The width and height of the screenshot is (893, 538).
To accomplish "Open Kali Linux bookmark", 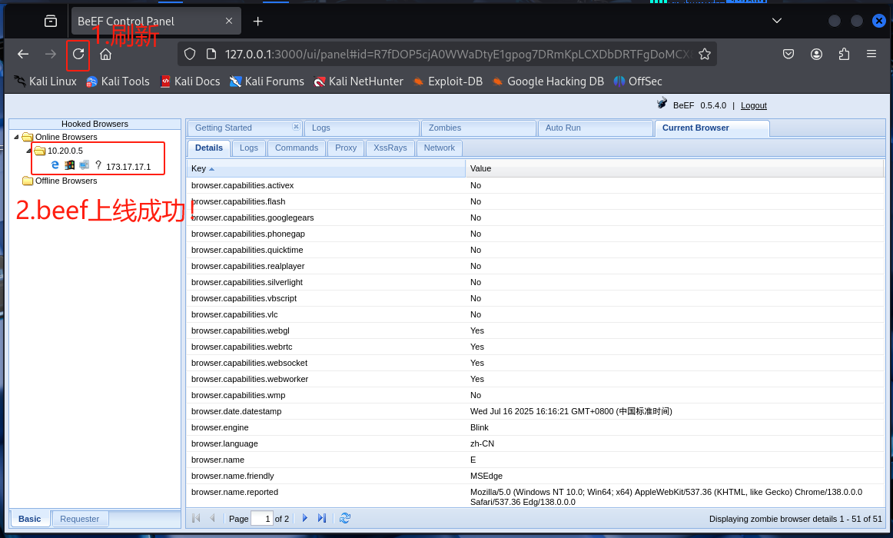I will click(45, 81).
